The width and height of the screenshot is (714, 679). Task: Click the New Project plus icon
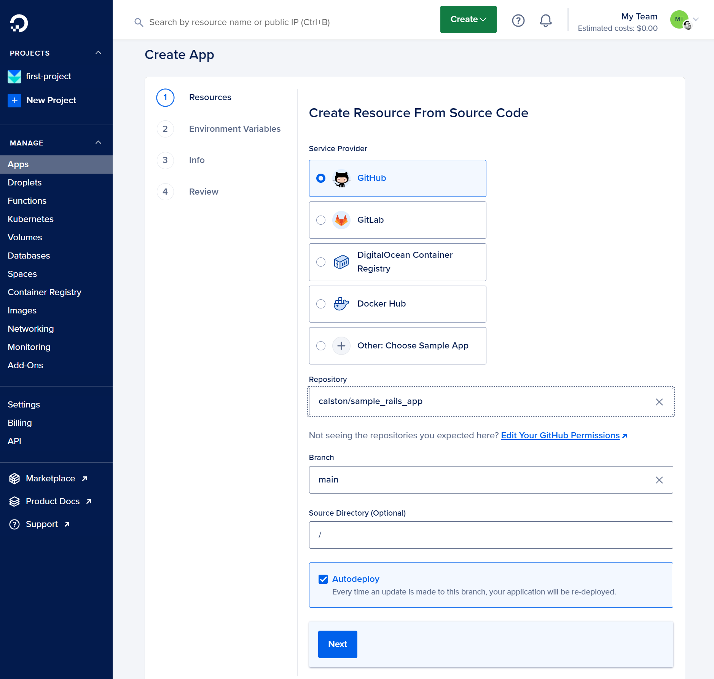pyautogui.click(x=14, y=101)
